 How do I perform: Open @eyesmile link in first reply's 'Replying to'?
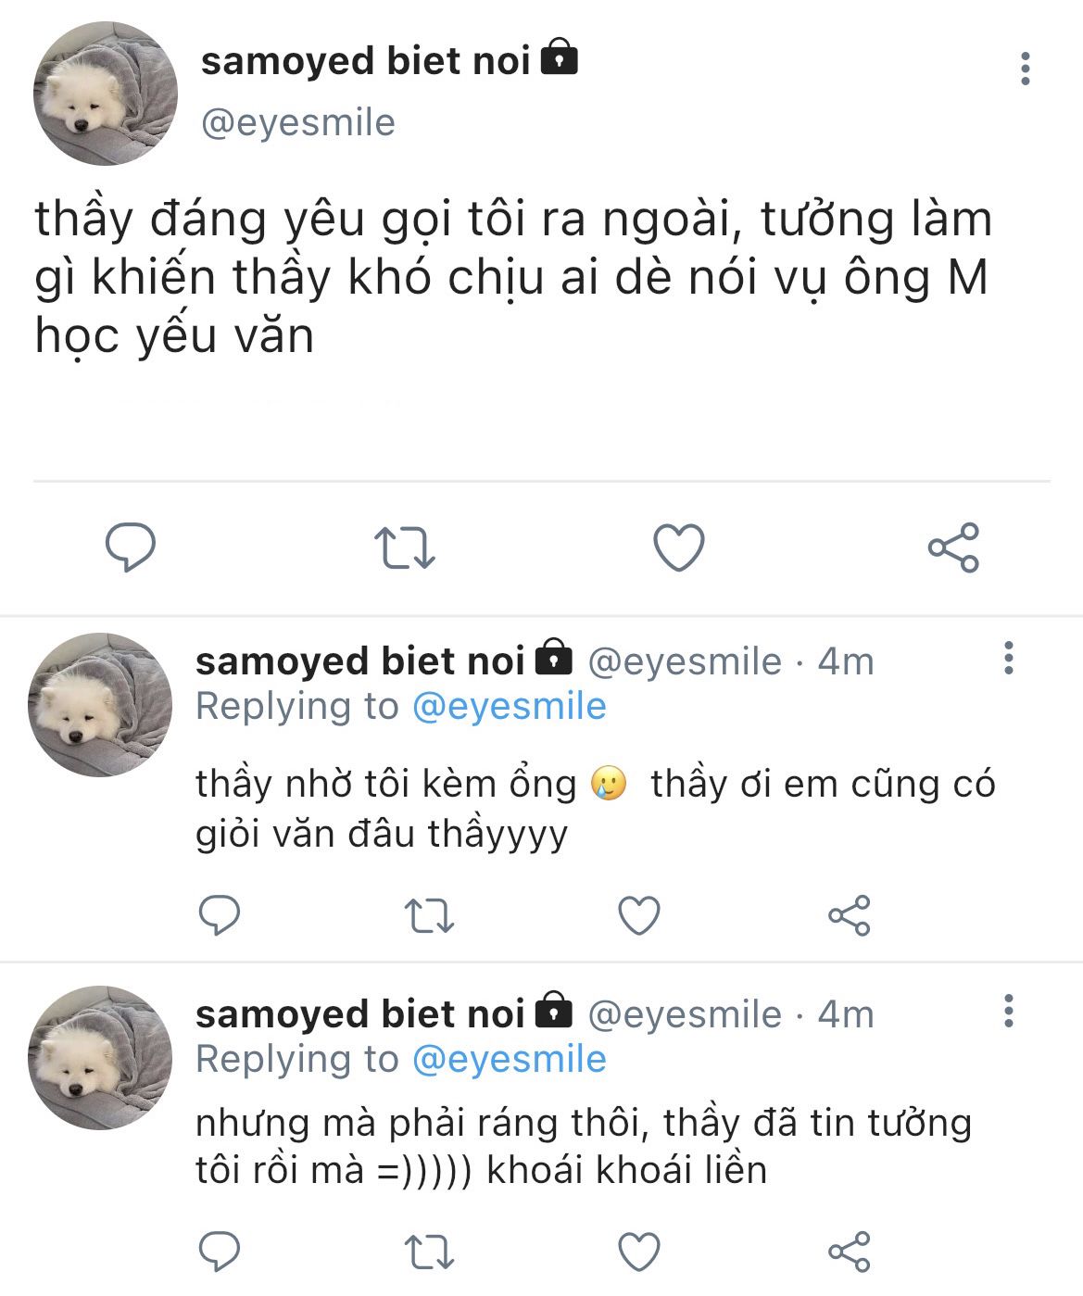point(509,707)
